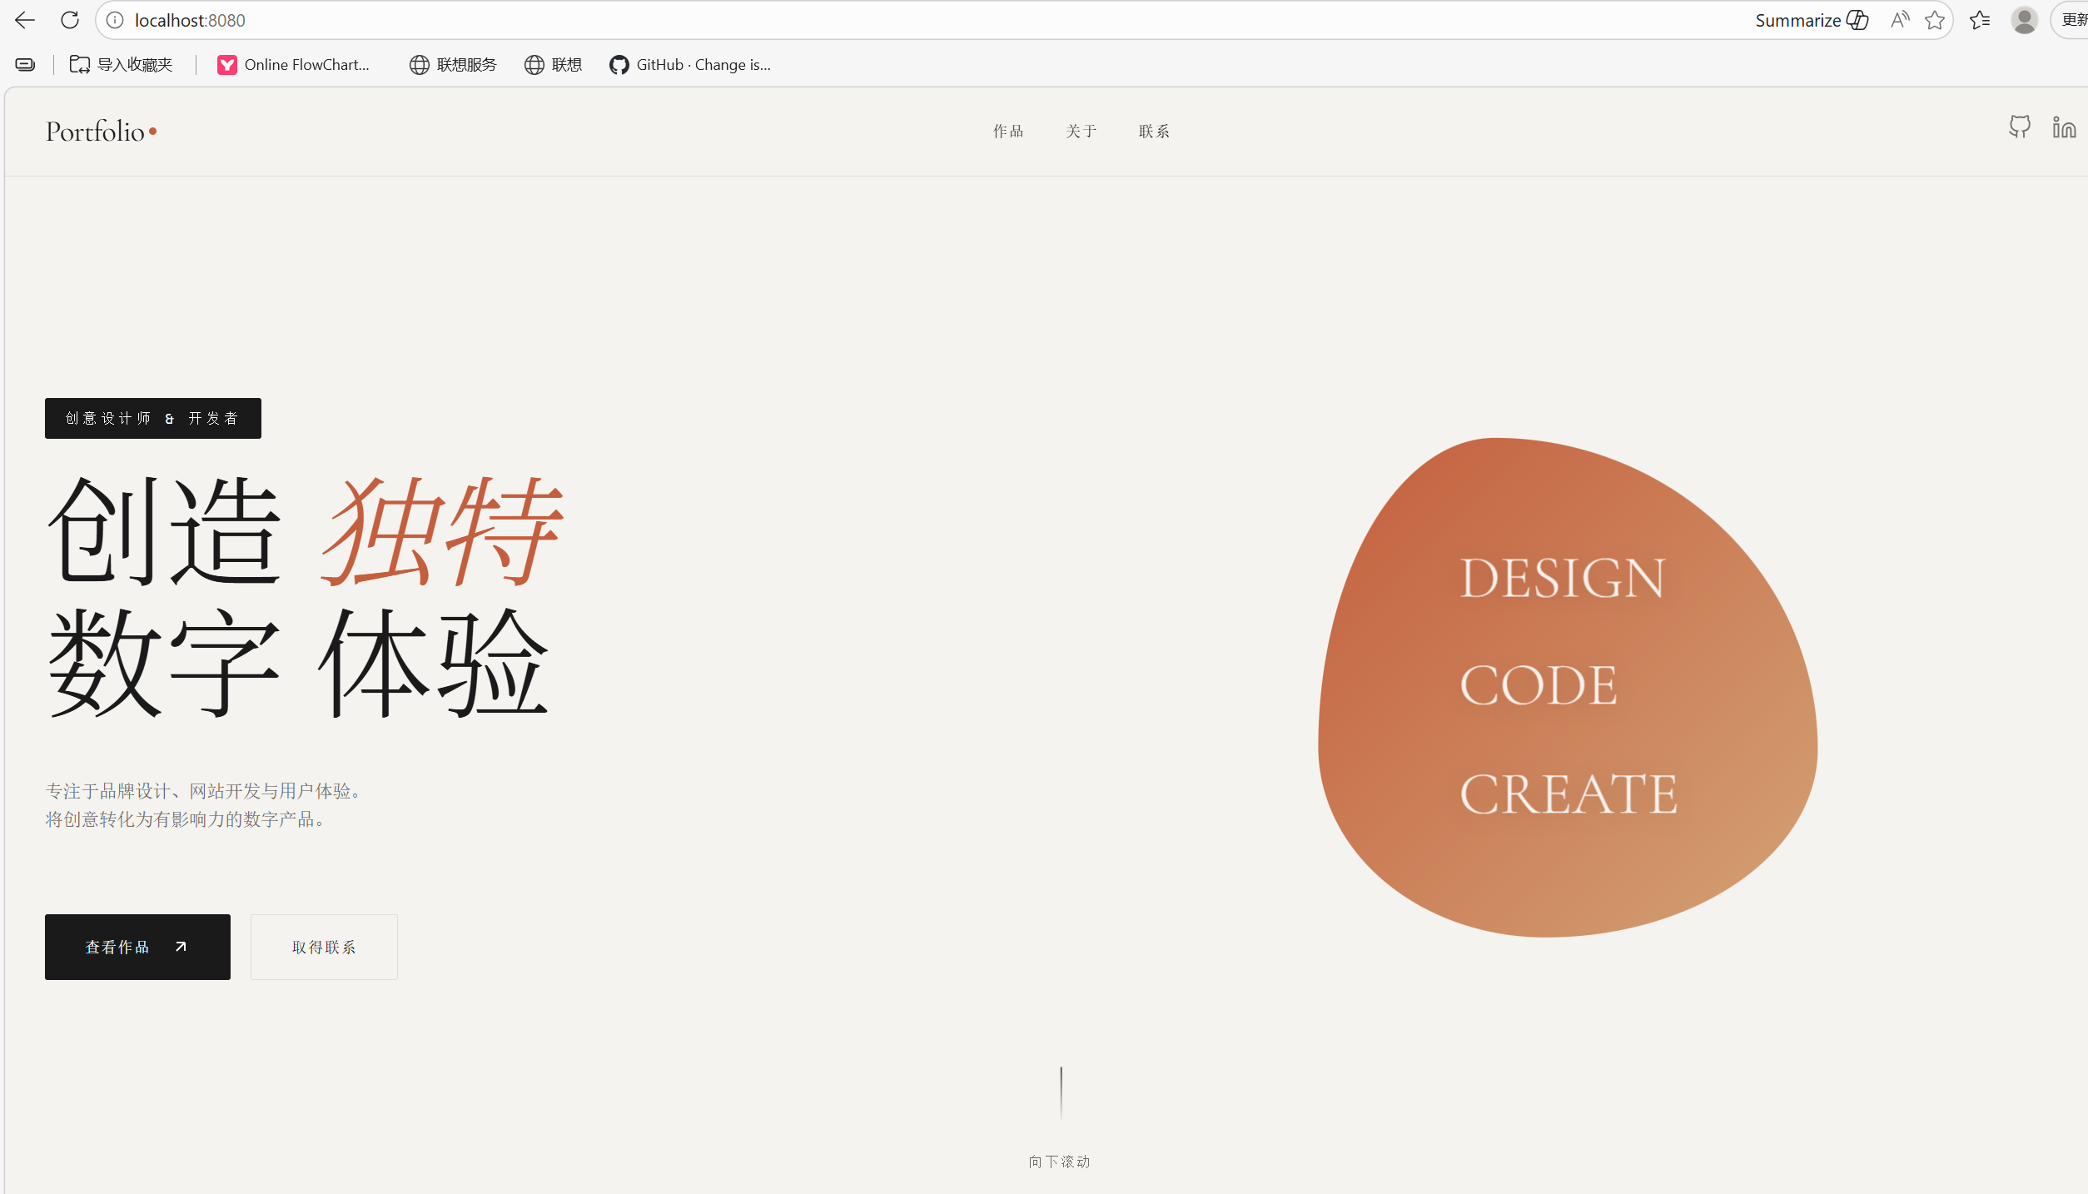Open the 导入收藏夹 favorites import control
The width and height of the screenshot is (2088, 1194).
(x=120, y=64)
